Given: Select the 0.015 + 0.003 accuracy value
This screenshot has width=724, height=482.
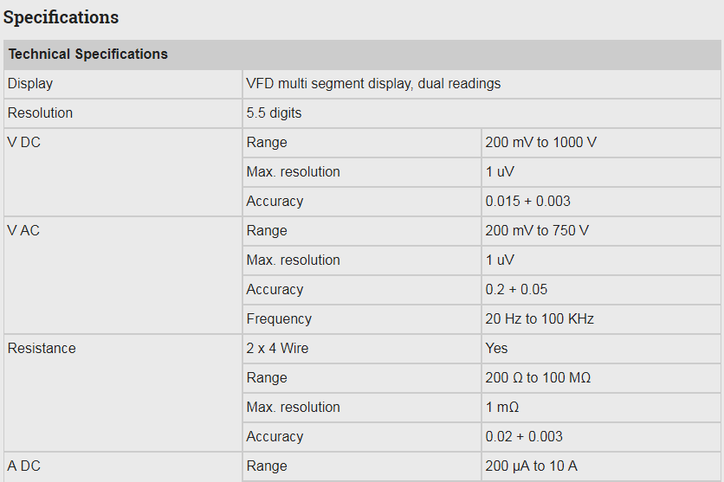Looking at the screenshot, I should [527, 202].
